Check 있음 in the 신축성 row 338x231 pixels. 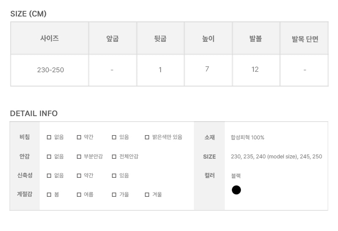point(114,176)
